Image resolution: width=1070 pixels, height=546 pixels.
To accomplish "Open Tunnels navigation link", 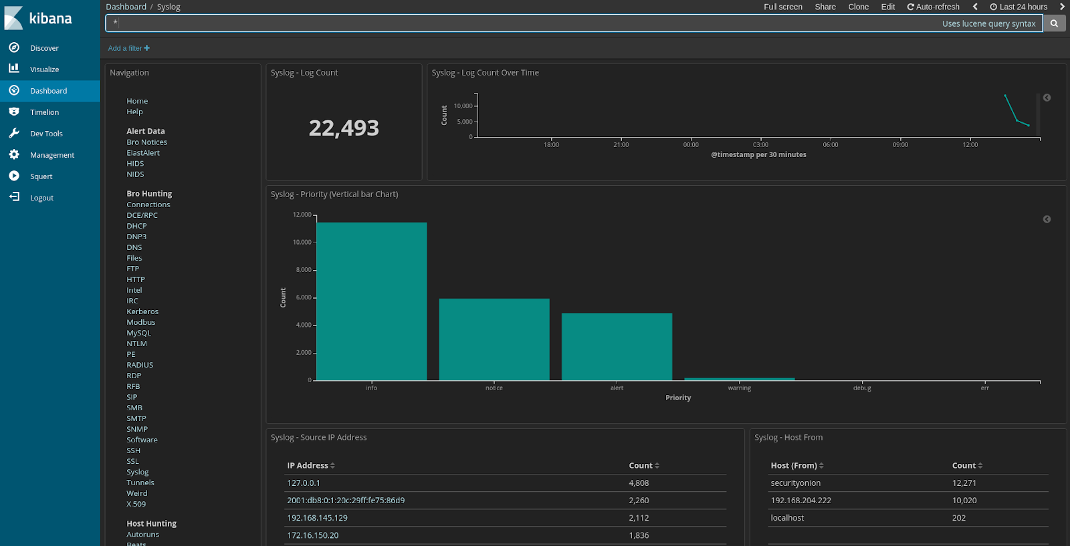I will [140, 483].
